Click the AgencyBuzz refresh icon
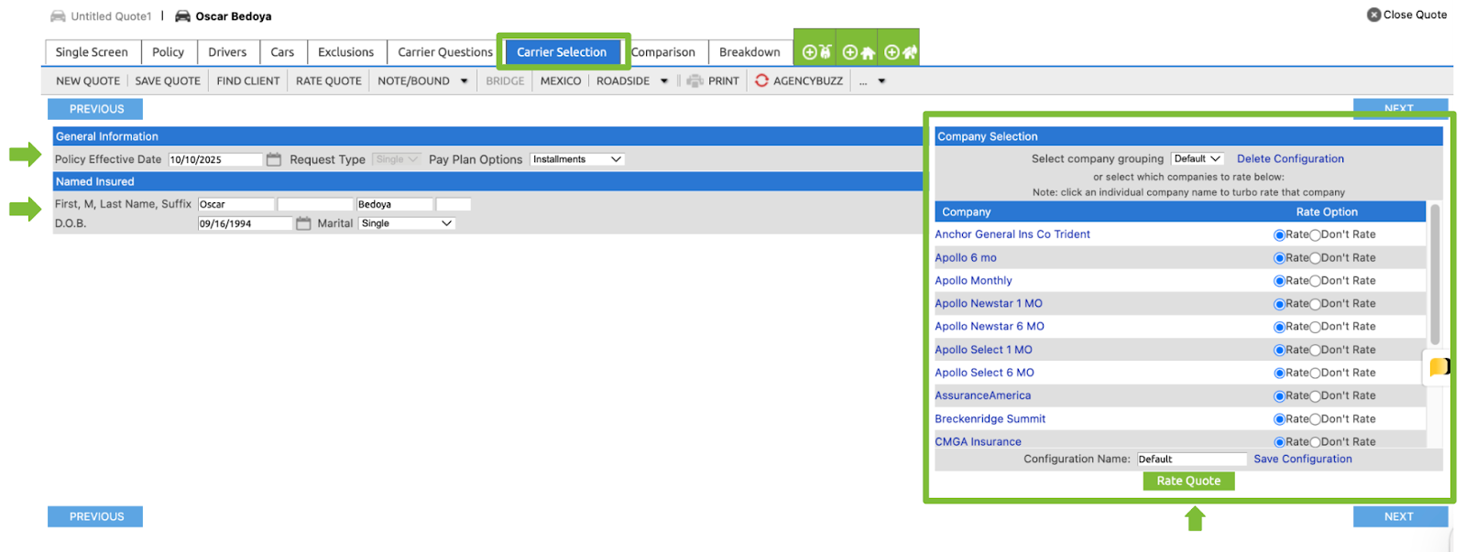Viewport: 1466px width, 552px height. pos(761,81)
